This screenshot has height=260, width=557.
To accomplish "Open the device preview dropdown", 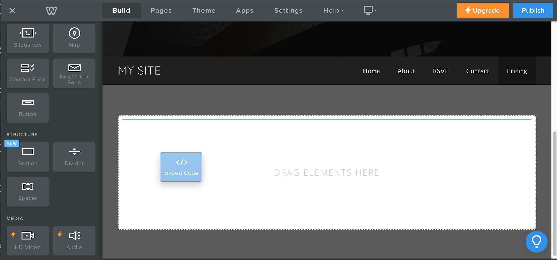I will [370, 10].
